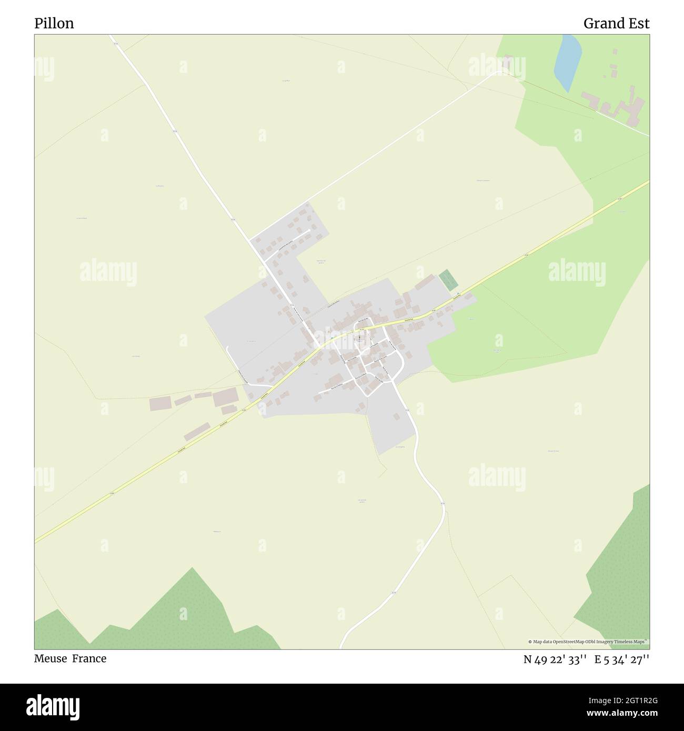Click the N 49 22' 33'' coordinates text
Viewport: 684px width, 731px height.
tap(555, 659)
